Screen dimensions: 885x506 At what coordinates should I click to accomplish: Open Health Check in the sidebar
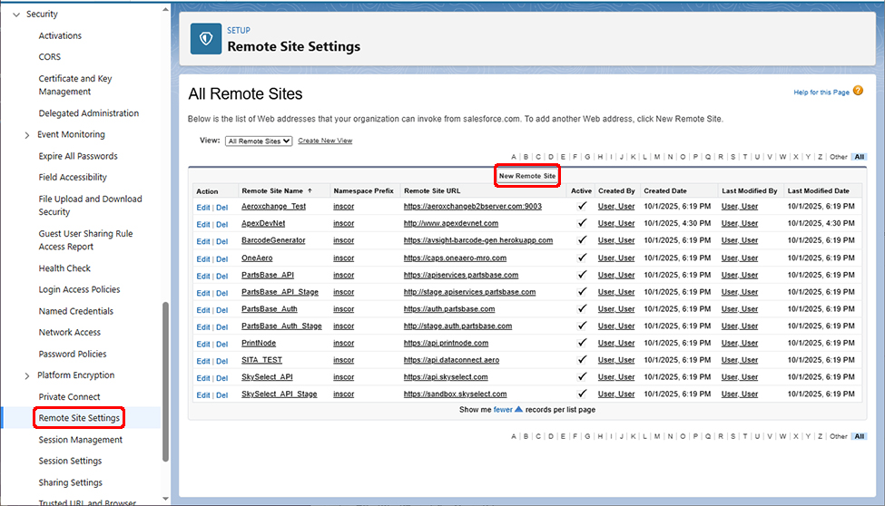click(x=64, y=268)
